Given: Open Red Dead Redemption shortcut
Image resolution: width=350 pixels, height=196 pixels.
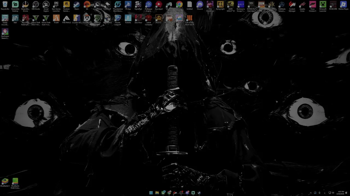Looking at the screenshot, I should (25, 20).
